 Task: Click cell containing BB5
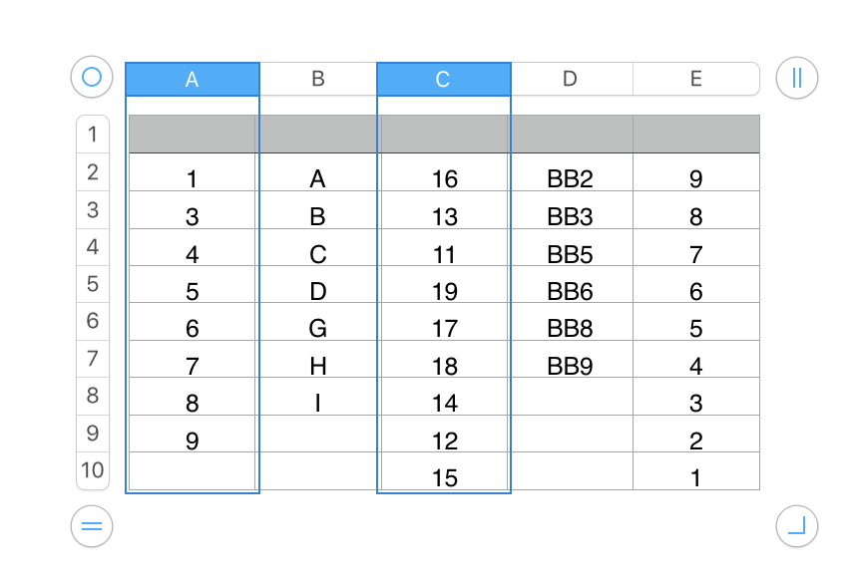570,254
